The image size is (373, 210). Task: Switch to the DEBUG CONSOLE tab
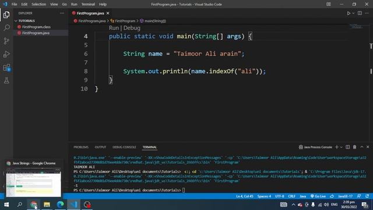click(x=124, y=147)
